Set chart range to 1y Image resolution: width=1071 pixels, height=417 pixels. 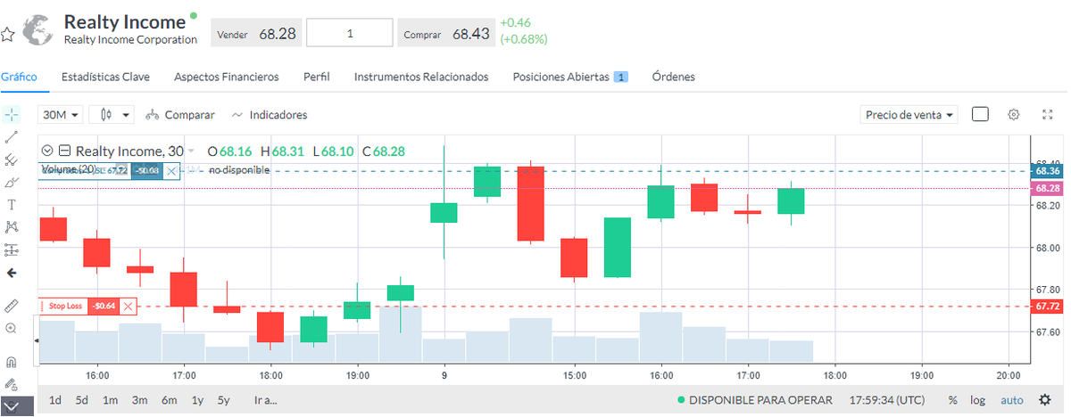tap(197, 400)
